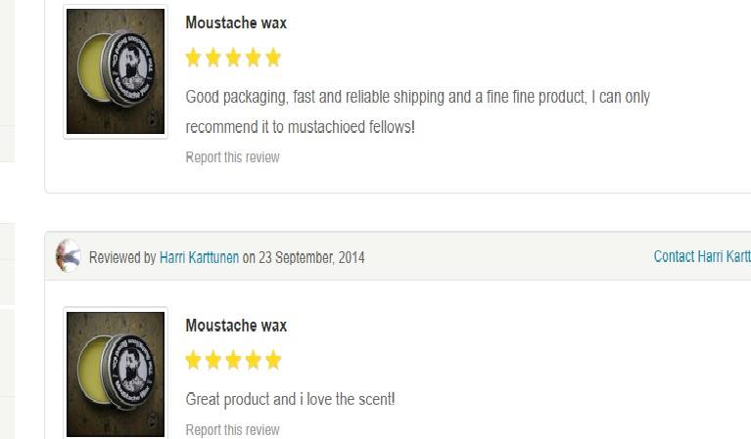Click the "Moustache wax" title in Harri's review
This screenshot has height=439, width=751.
tap(236, 326)
